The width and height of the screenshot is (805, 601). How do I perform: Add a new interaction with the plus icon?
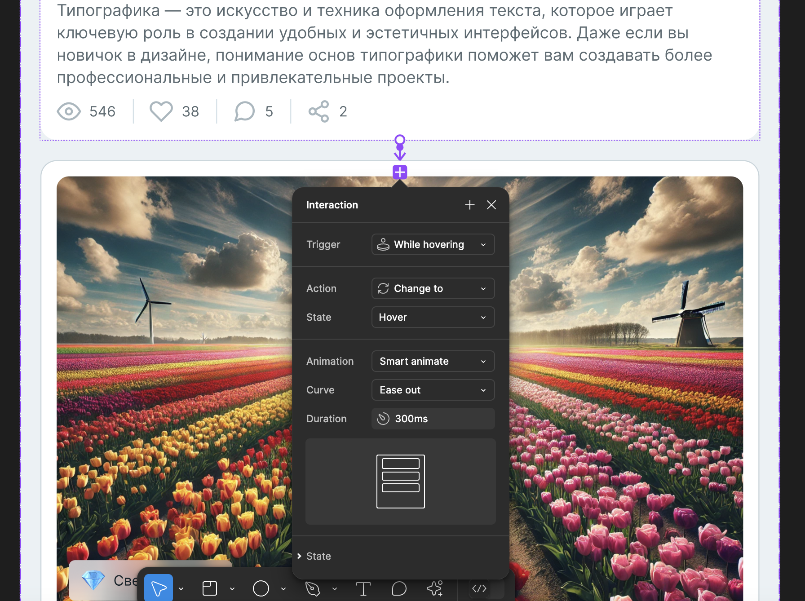coord(469,205)
